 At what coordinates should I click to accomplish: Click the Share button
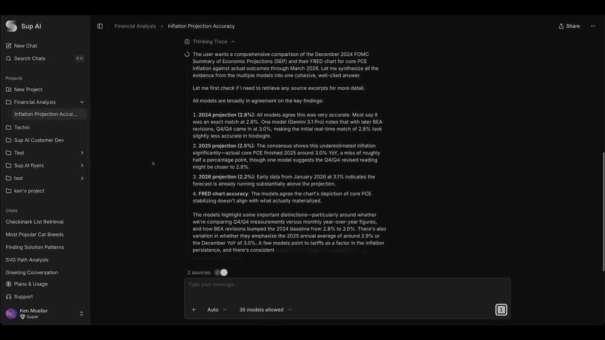click(x=569, y=26)
